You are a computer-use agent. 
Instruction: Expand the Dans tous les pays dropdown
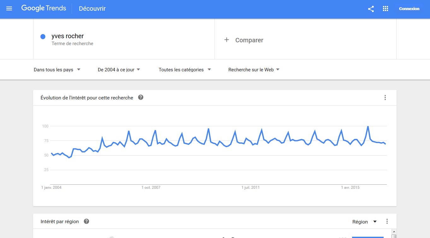pyautogui.click(x=57, y=70)
